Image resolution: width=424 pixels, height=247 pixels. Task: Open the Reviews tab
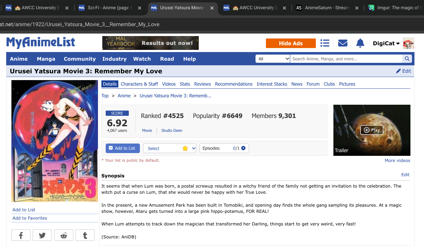(202, 84)
